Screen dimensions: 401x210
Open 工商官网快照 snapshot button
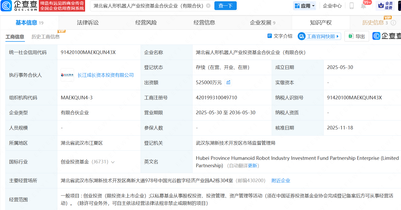click(319, 36)
